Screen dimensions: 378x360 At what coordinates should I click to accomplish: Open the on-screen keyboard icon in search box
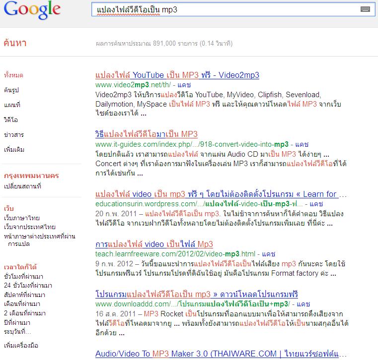pos(365,9)
